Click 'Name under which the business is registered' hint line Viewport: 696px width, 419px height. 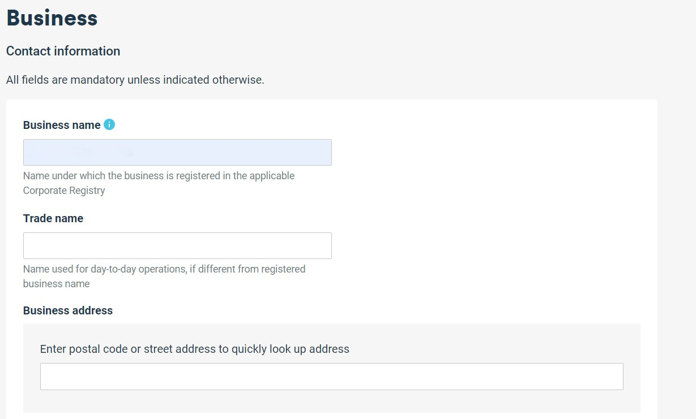pyautogui.click(x=159, y=176)
